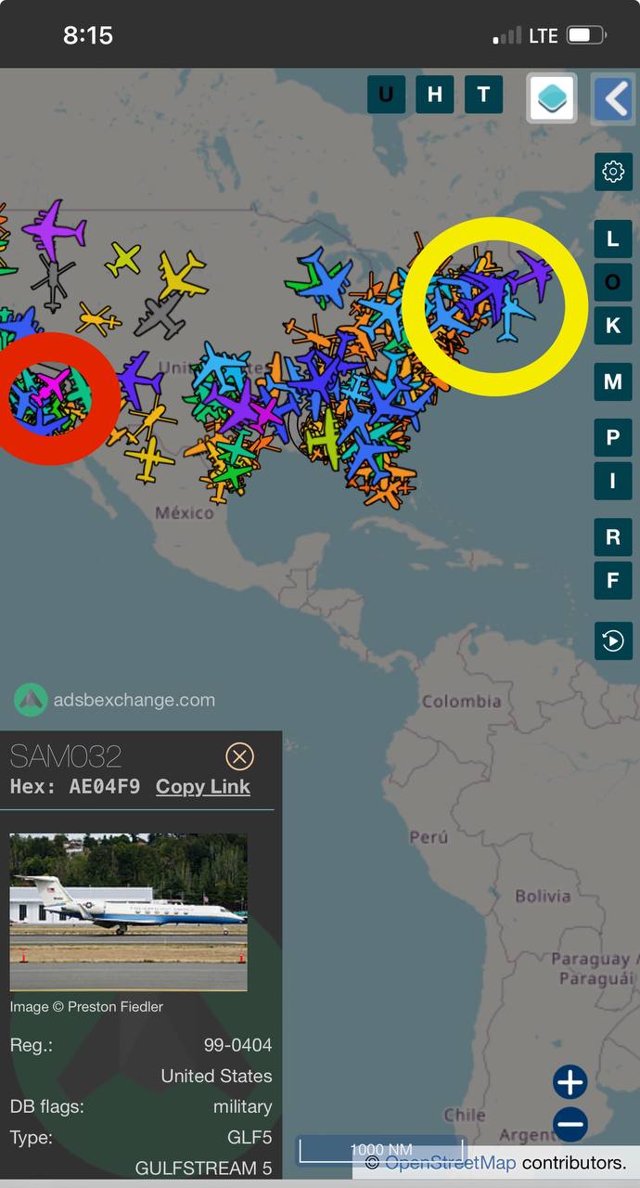640x1188 pixels.
Task: Toggle the T filter button
Action: [x=483, y=95]
